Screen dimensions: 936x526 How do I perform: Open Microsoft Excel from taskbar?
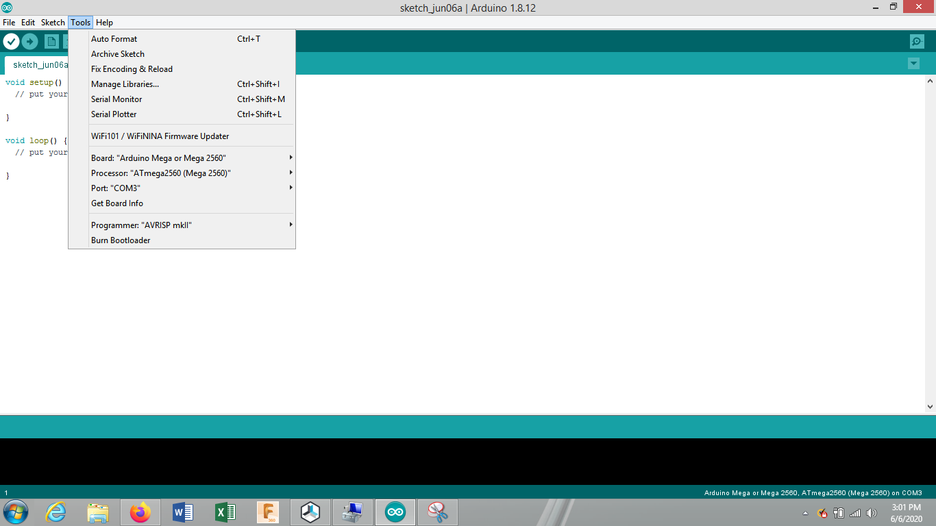[225, 512]
